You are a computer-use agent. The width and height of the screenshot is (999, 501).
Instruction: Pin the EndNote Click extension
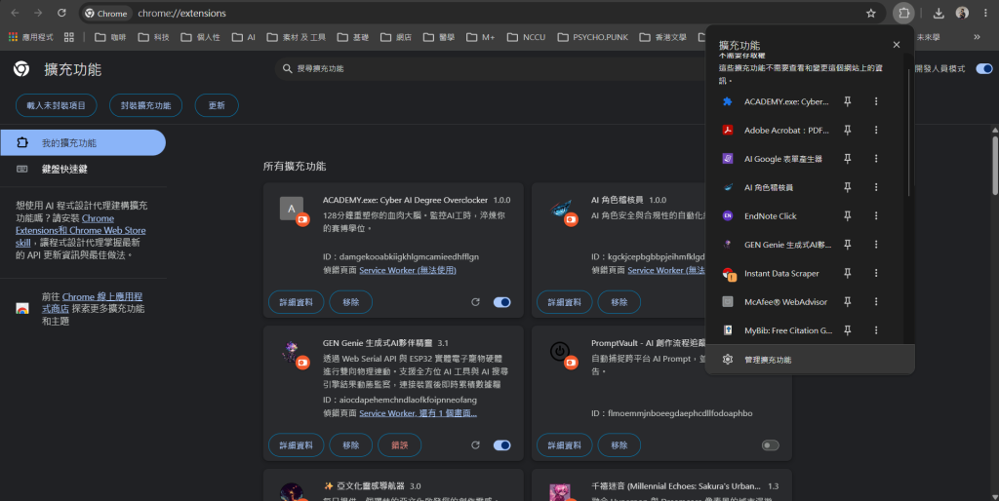[x=848, y=215]
